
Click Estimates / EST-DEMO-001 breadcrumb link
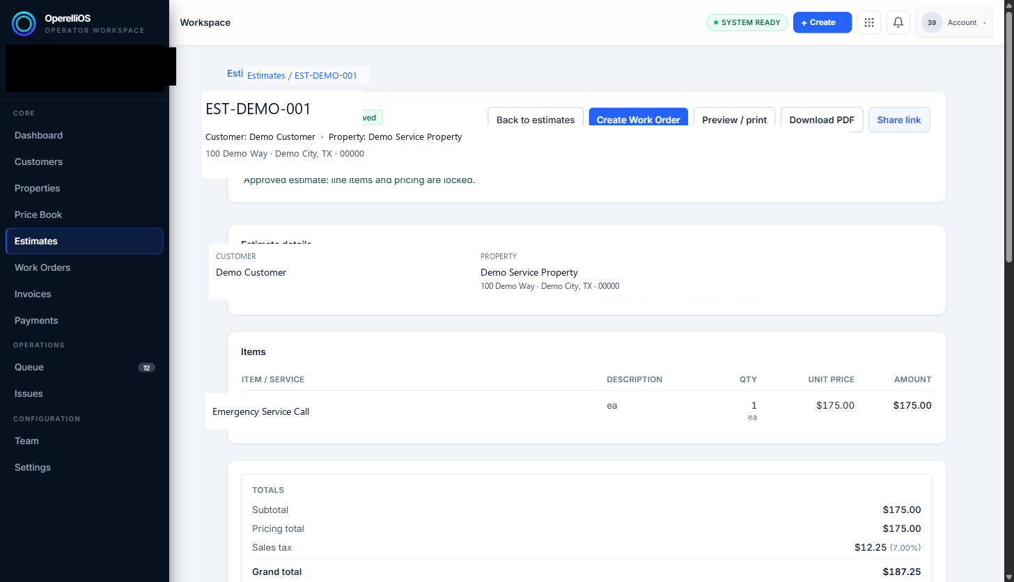pyautogui.click(x=302, y=75)
